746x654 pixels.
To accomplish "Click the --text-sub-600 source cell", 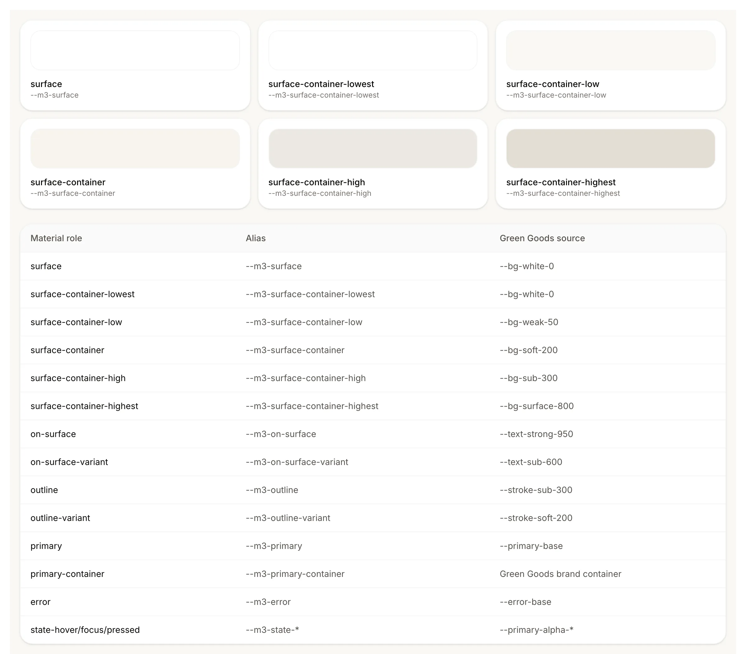I will pos(531,462).
